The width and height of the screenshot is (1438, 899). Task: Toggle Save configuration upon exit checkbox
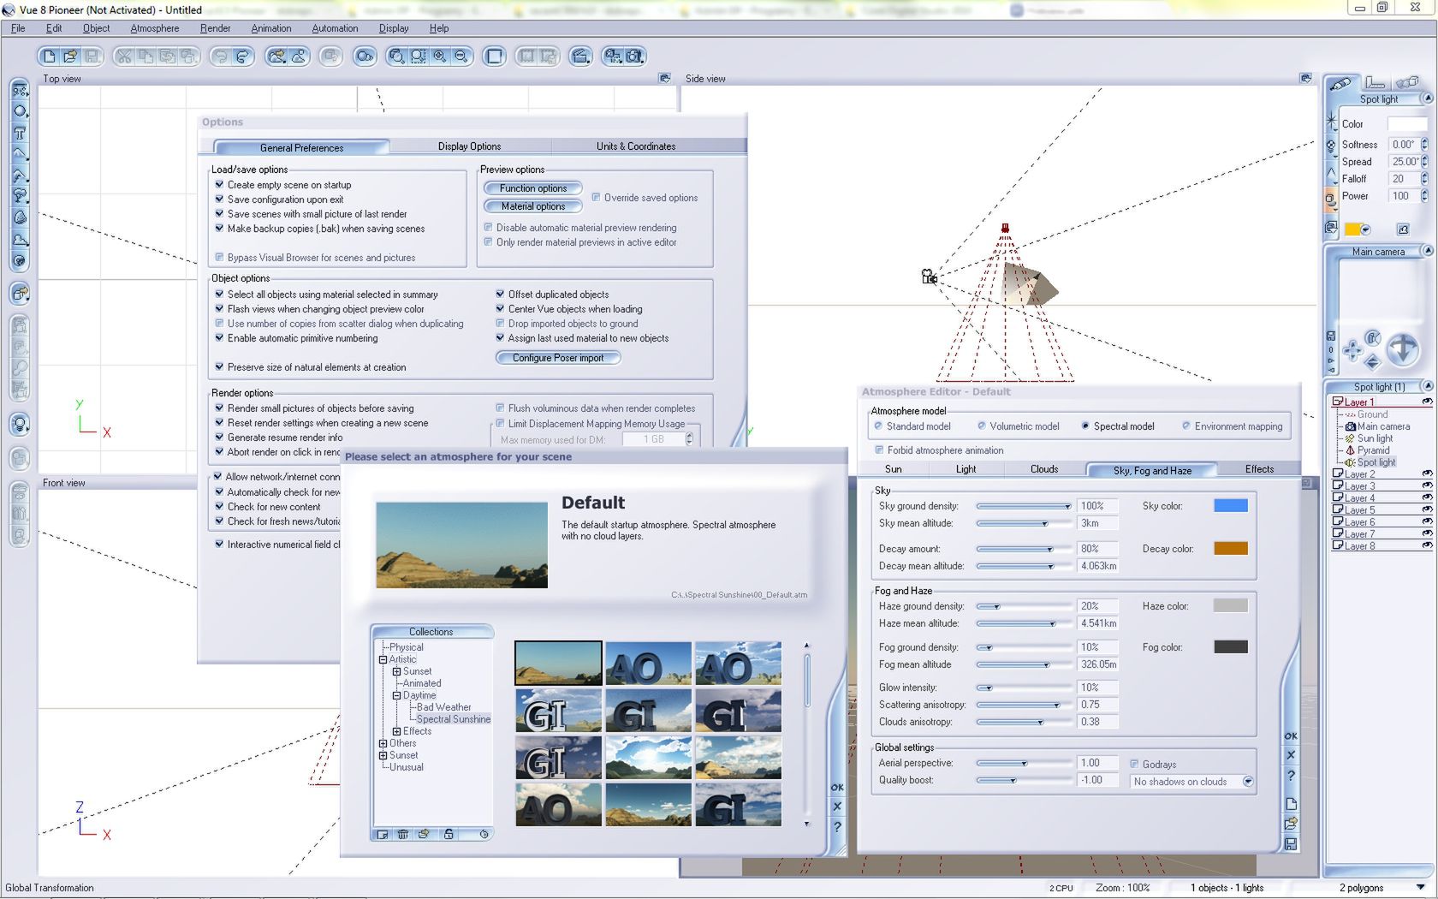click(x=219, y=199)
